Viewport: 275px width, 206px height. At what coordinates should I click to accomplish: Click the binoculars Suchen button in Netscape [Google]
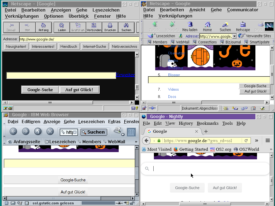[126, 27]
